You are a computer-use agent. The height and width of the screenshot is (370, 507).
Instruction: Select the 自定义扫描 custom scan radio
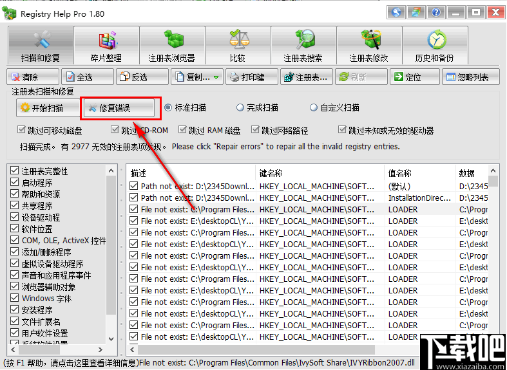click(314, 107)
